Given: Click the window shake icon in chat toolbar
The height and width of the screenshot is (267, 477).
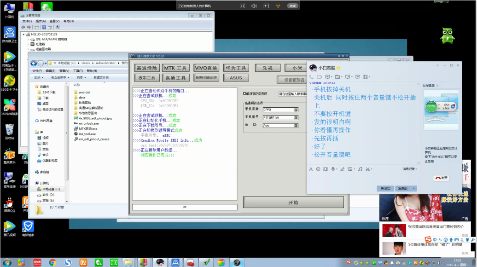Looking at the screenshot, I should tap(326, 169).
